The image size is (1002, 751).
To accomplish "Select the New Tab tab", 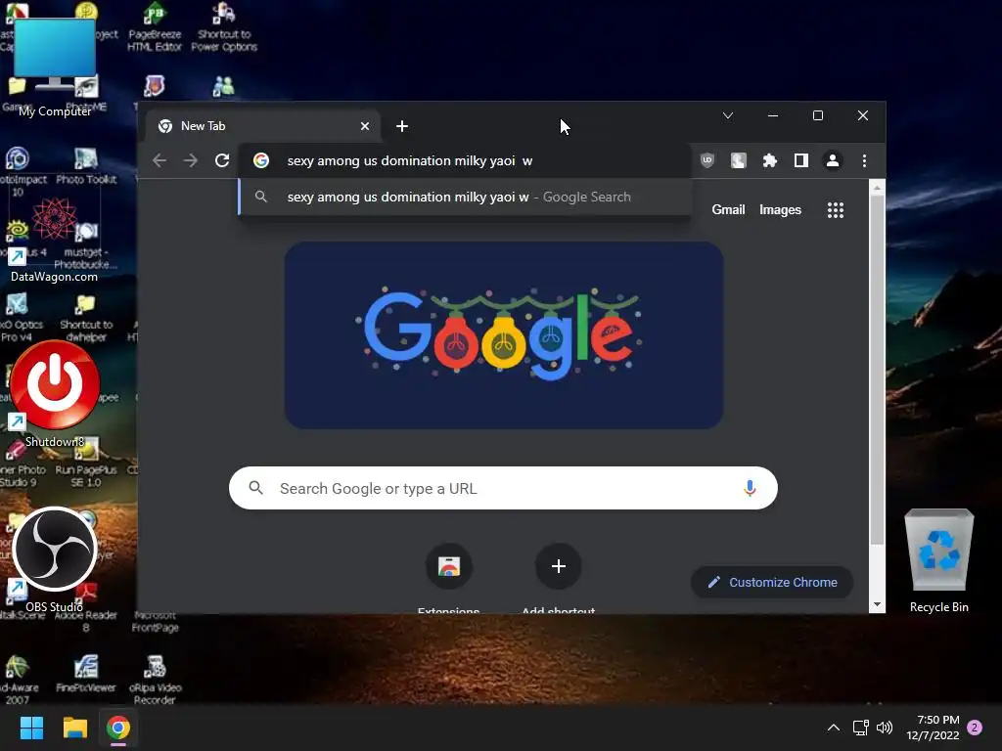I will tap(263, 126).
